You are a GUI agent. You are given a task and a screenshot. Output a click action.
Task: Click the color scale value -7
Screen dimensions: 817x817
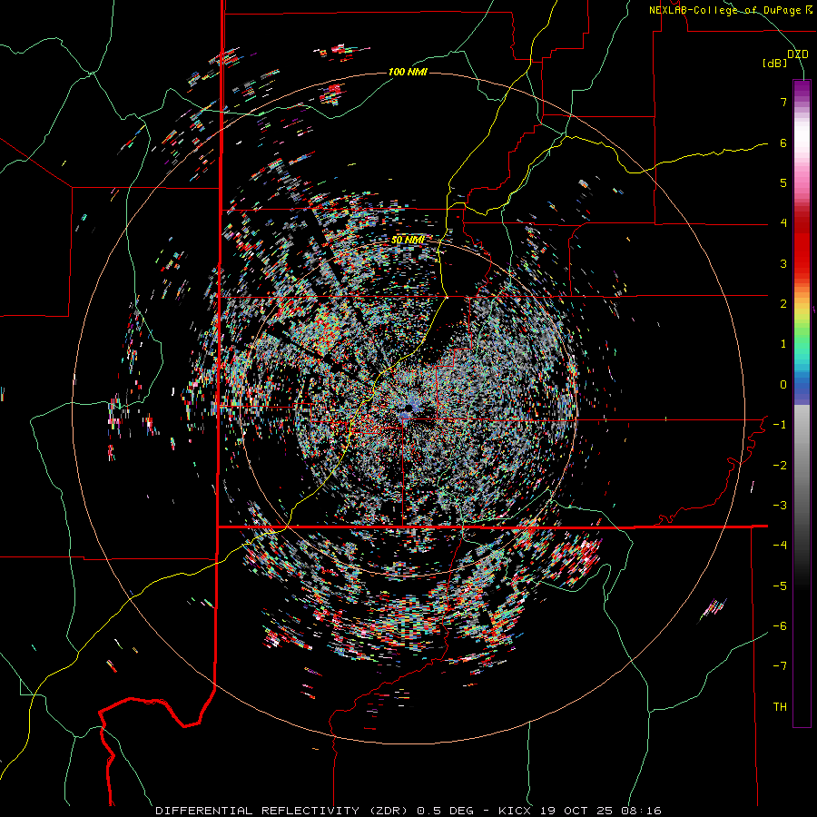(x=780, y=666)
